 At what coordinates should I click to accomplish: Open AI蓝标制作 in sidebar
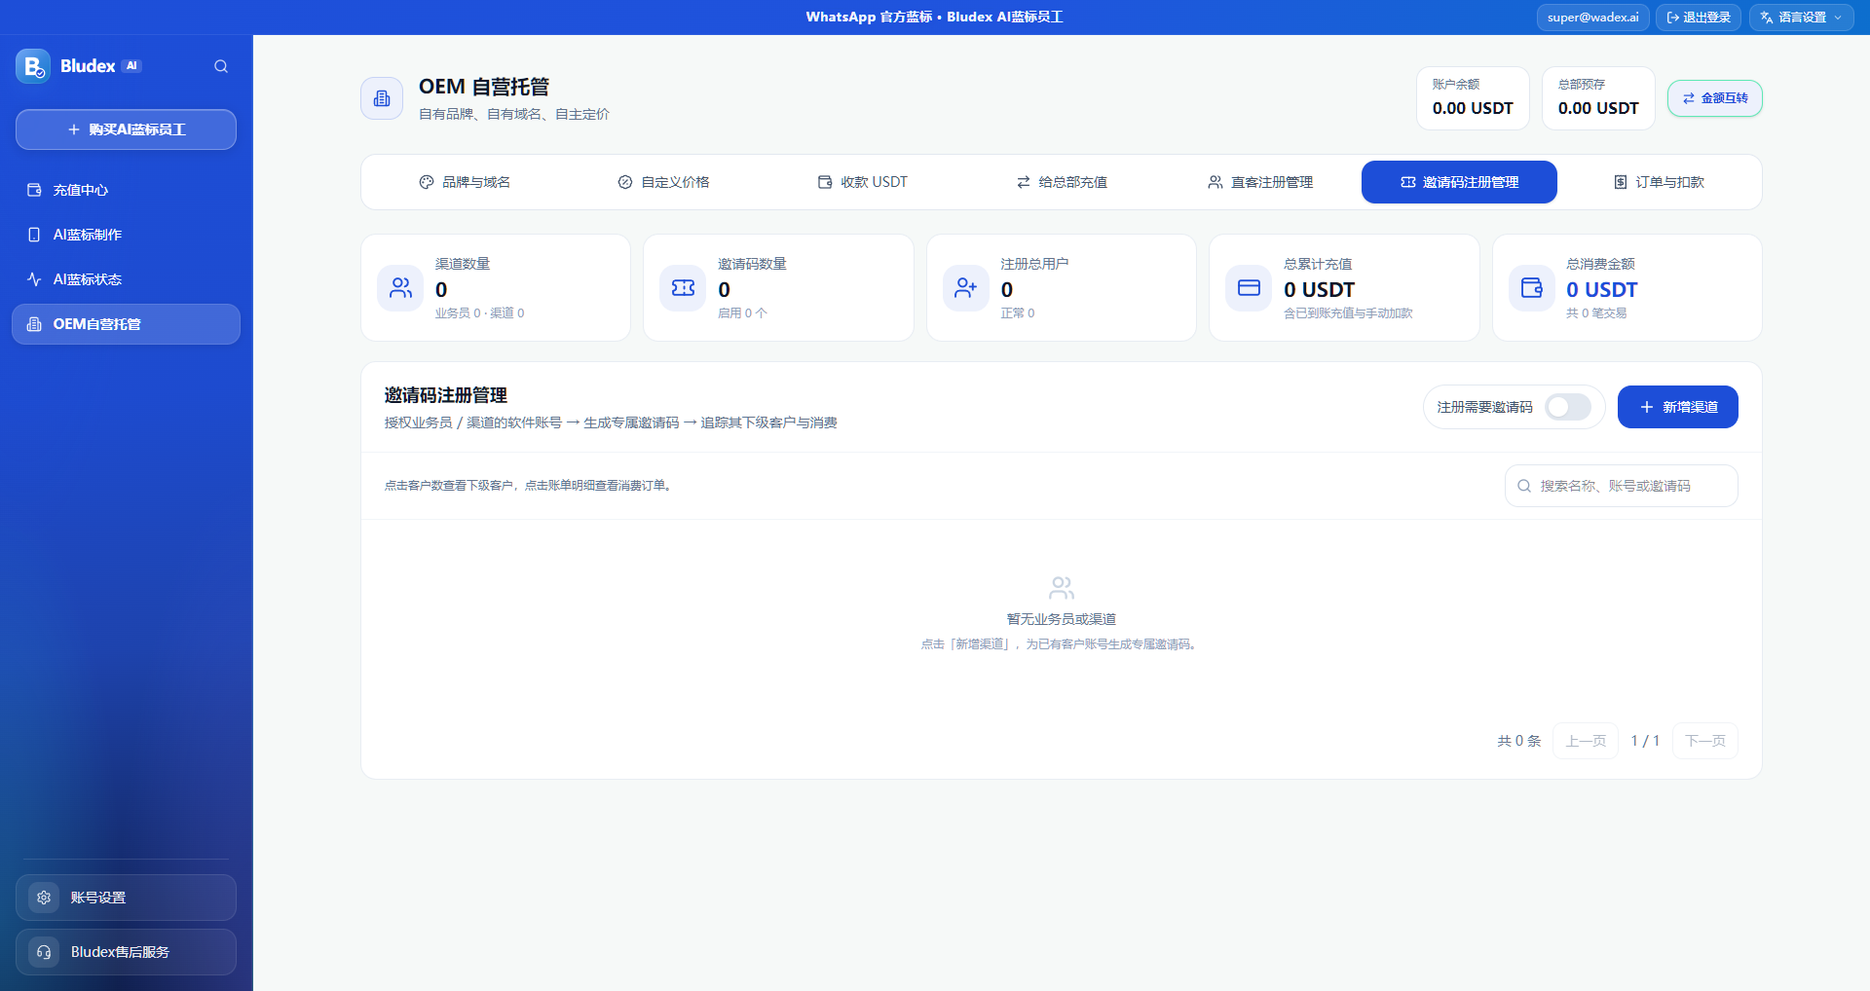[x=126, y=235]
